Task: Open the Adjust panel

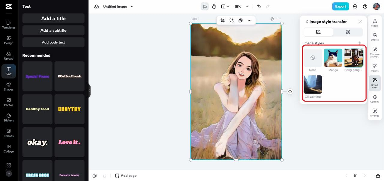Action: tap(375, 68)
